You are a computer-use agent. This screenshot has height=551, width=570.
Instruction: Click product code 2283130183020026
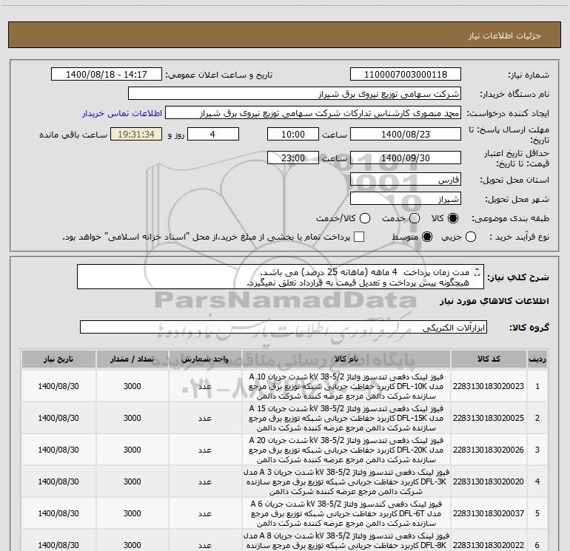coord(489,450)
